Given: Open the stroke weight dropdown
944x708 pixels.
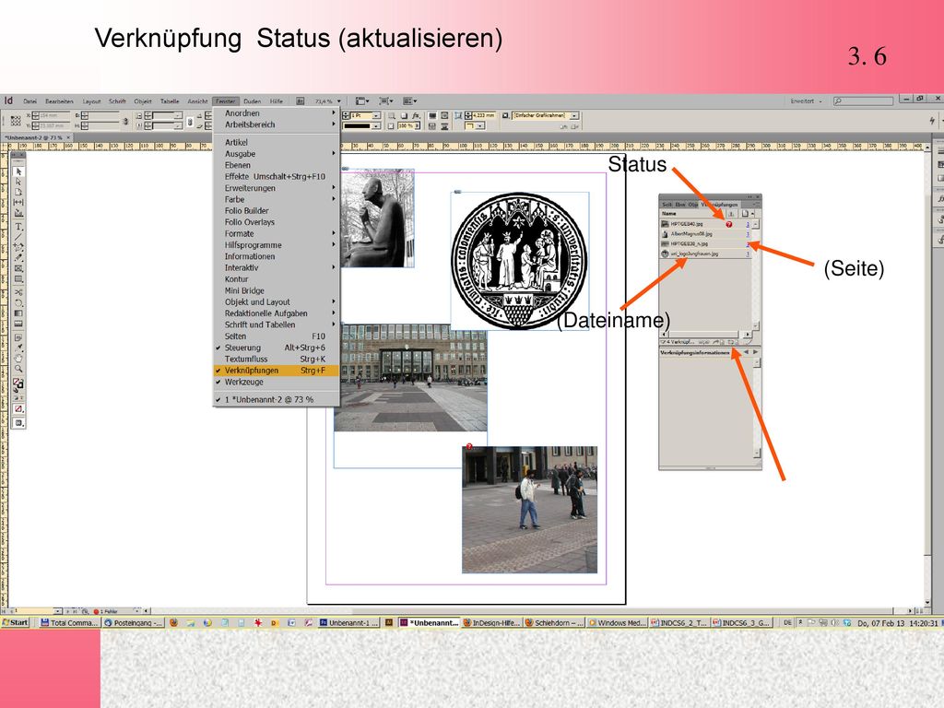Looking at the screenshot, I should coord(376,115).
